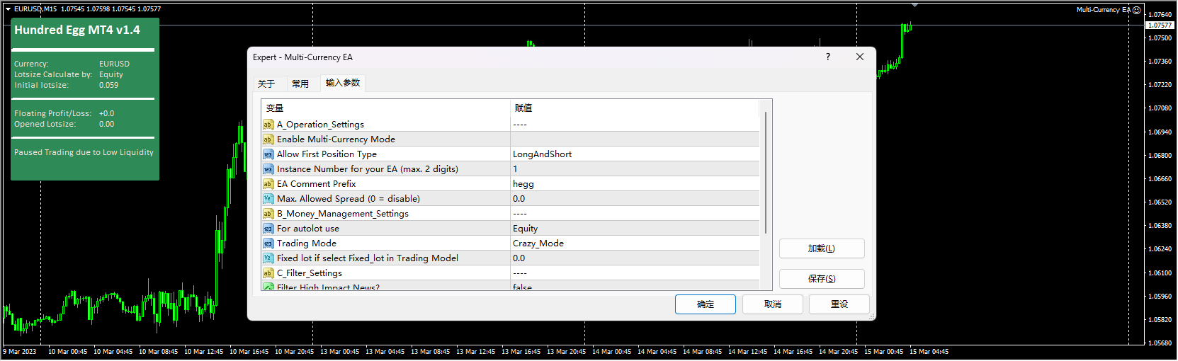Switch to the 常用 tab

[300, 84]
